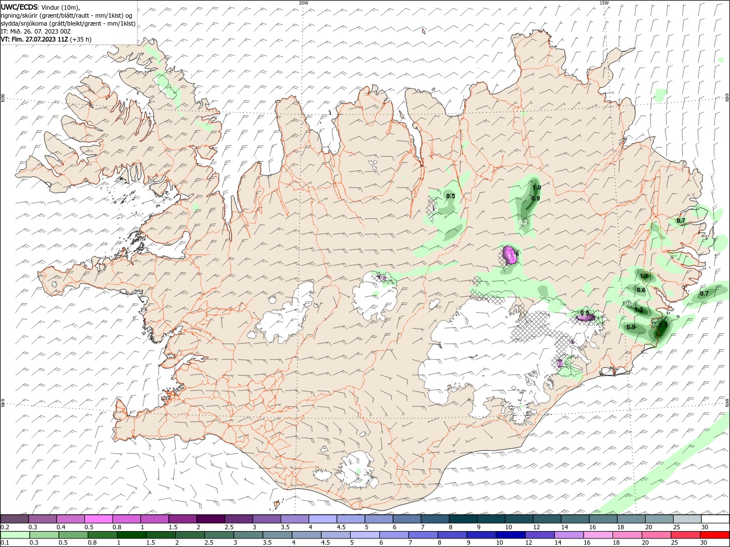Click the light lavender snow swatch at 4

click(323, 519)
